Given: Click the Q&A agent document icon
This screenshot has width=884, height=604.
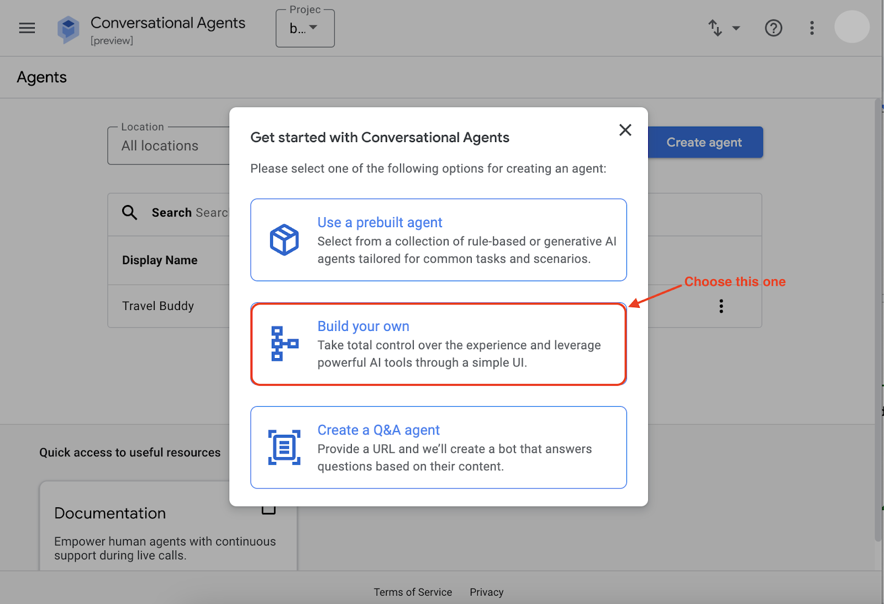Looking at the screenshot, I should coord(284,447).
